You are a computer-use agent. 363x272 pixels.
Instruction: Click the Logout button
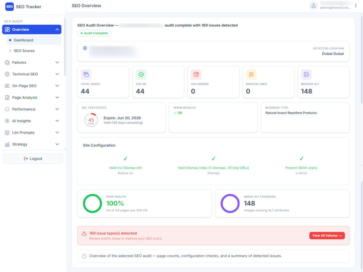pyautogui.click(x=33, y=159)
